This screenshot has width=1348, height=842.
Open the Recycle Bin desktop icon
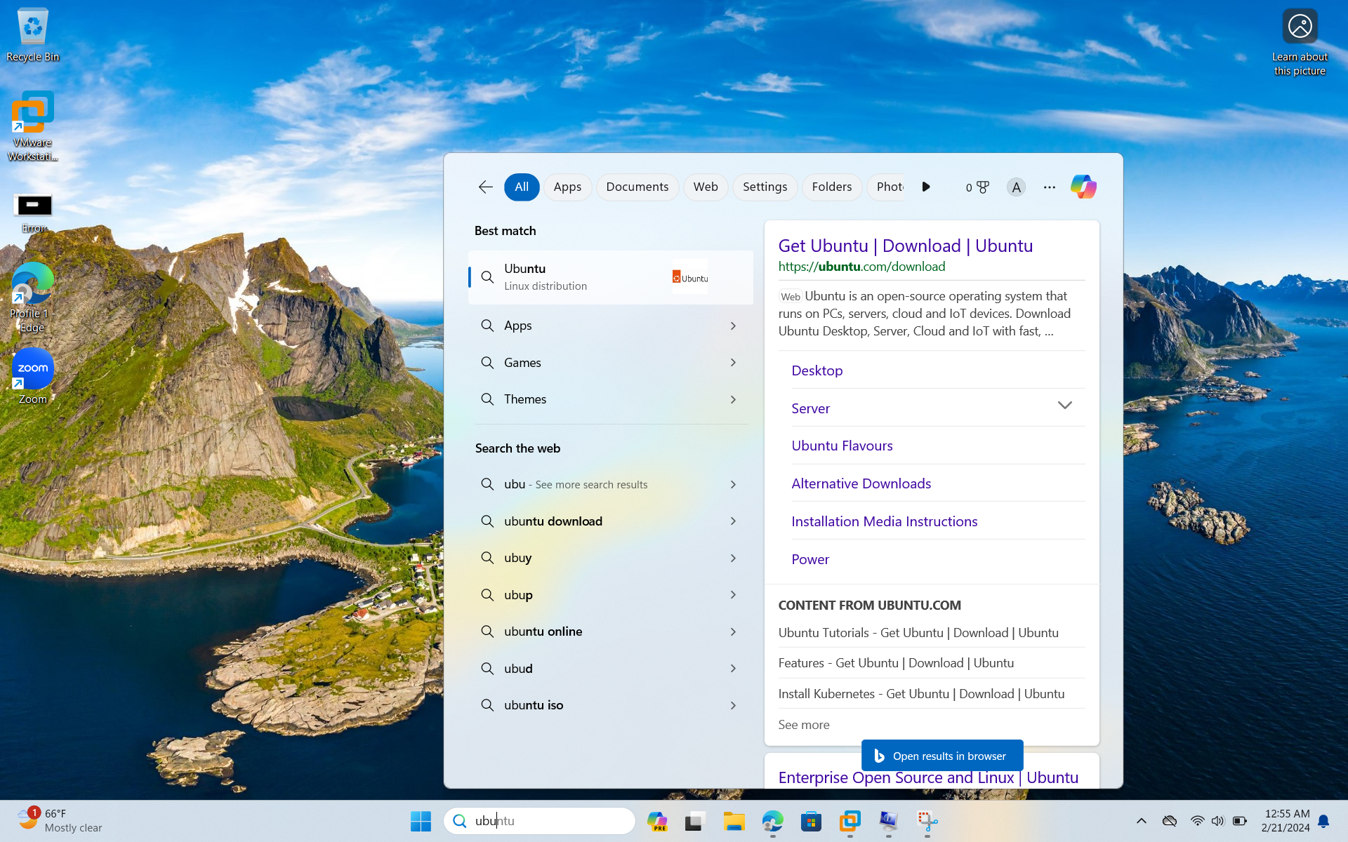point(32,35)
